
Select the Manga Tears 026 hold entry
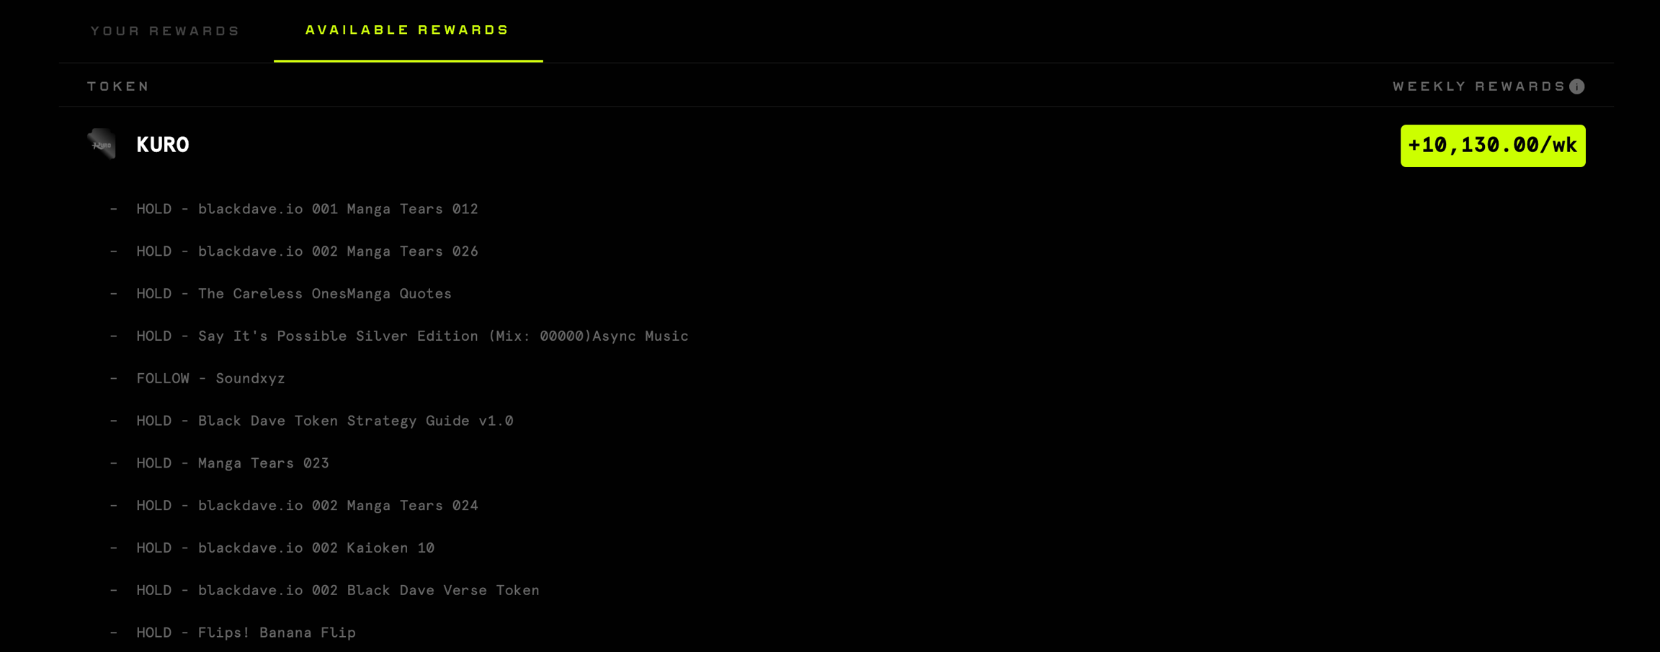307,251
